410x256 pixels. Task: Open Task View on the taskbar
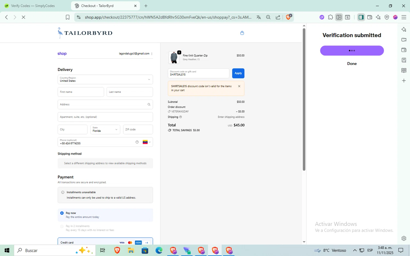coord(103,250)
